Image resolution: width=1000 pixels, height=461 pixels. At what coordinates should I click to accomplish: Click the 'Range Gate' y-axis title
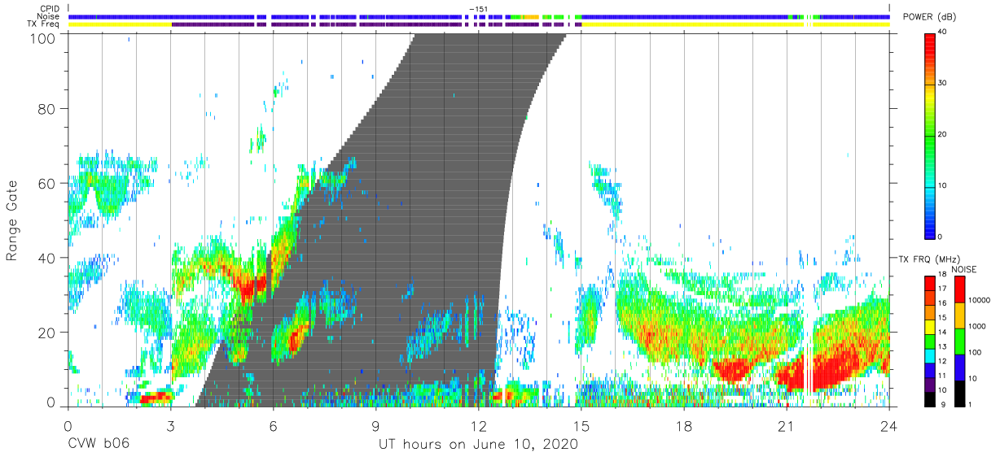pos(12,221)
